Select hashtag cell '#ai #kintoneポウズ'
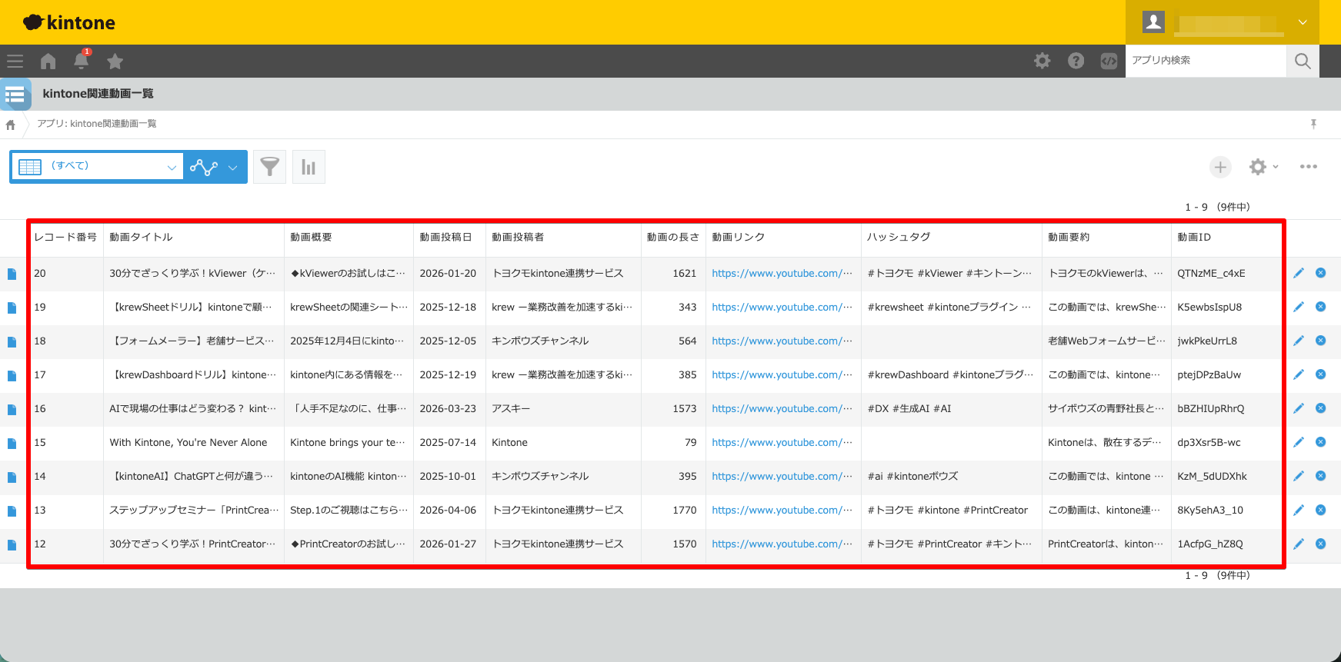Viewport: 1341px width, 662px height. (x=912, y=476)
